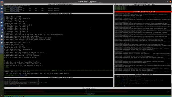The height and width of the screenshot is (97, 172).
Task: Click 'Keys left in Redis (list should be empty)'
Action: tap(21, 57)
